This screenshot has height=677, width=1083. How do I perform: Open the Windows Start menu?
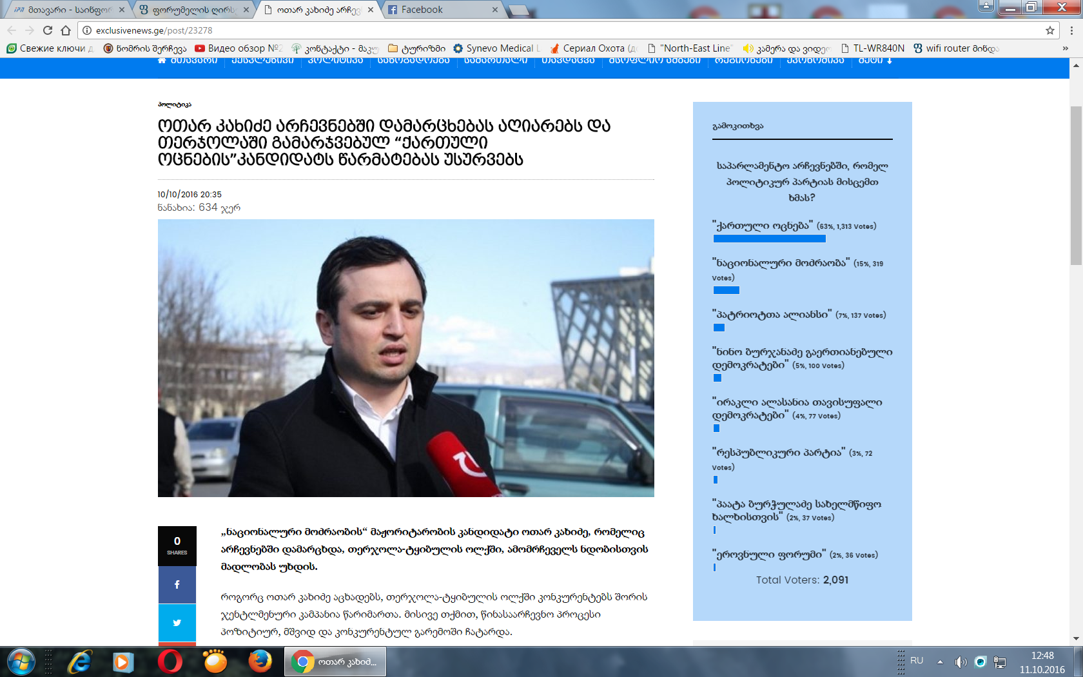pyautogui.click(x=21, y=662)
